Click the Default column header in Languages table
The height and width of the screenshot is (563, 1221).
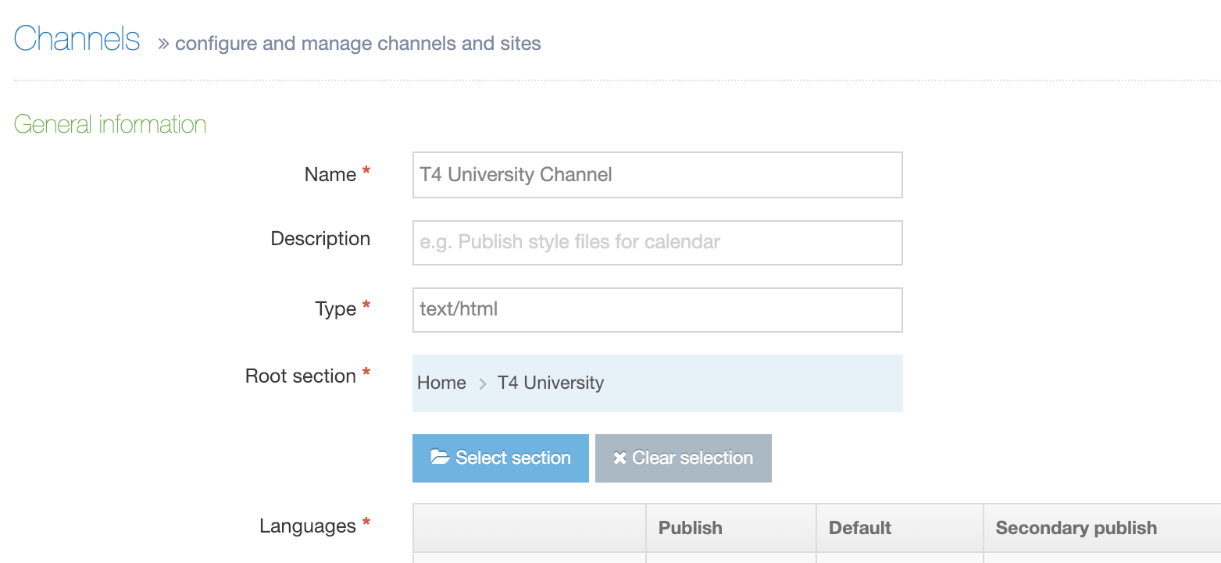[x=860, y=528]
